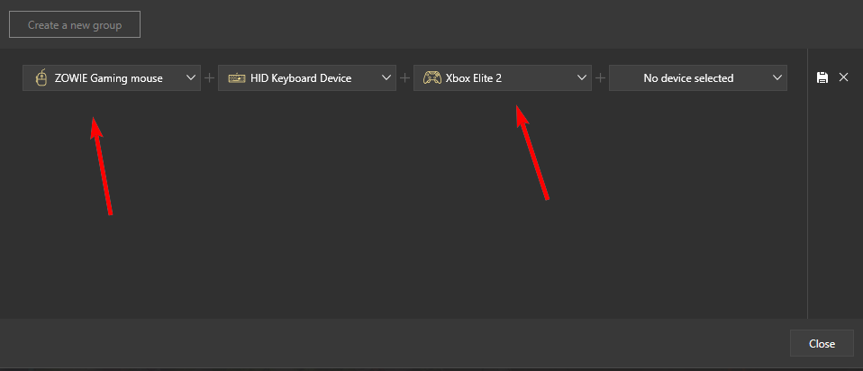The height and width of the screenshot is (371, 863).
Task: Click the plus sign between mouse and keyboard
Action: tap(209, 78)
